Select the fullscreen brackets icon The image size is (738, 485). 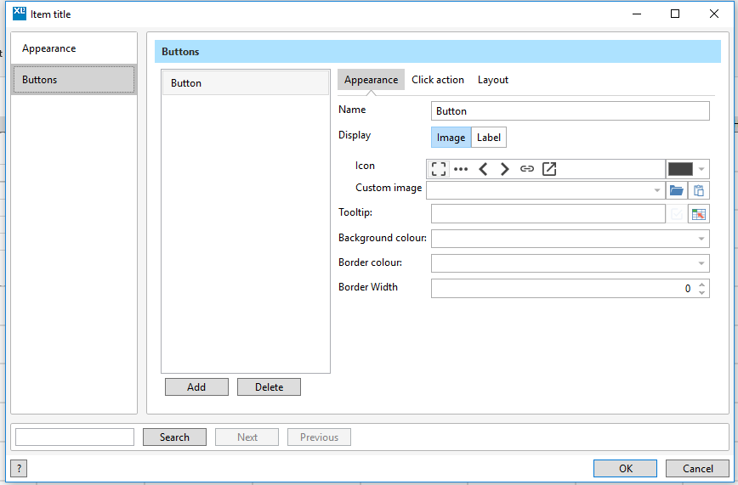point(438,169)
